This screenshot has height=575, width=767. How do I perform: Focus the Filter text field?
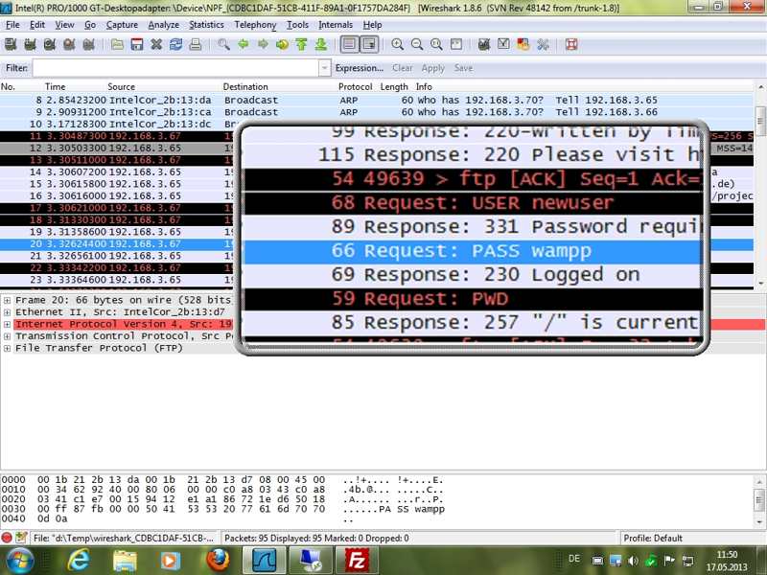(175, 68)
